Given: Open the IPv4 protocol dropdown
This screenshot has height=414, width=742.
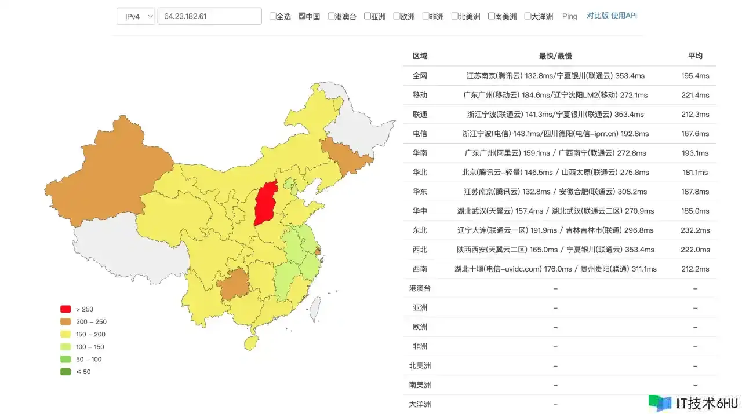Looking at the screenshot, I should (136, 16).
